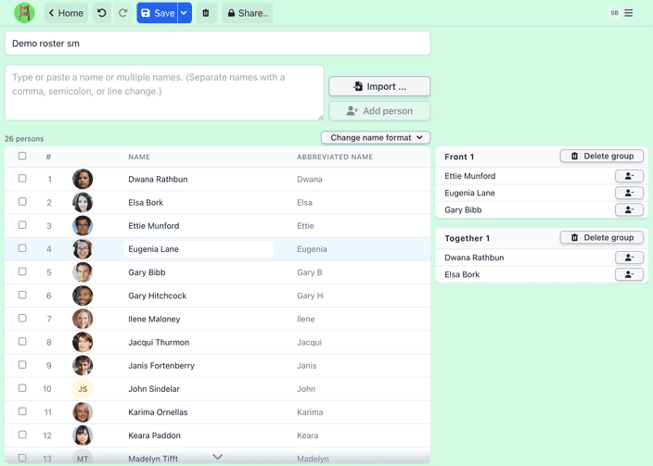Check the box for Keara Paddon

point(22,435)
